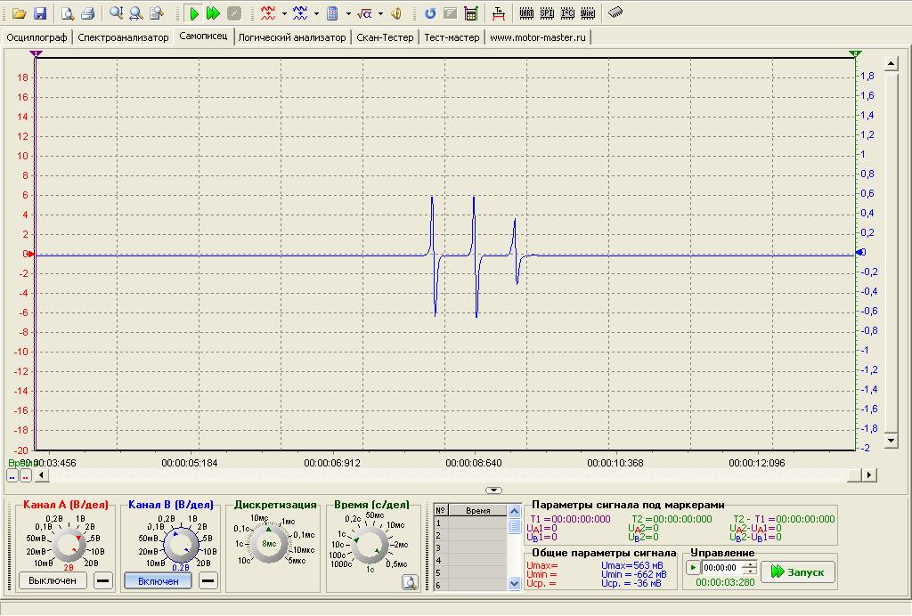The image size is (912, 616).
Task: Click the dash button next to Выключен
Action: (103, 580)
